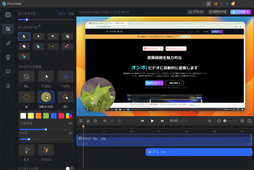Open the caption settings sidebar icon
Viewport: 254px width, 170px height.
tap(8, 71)
